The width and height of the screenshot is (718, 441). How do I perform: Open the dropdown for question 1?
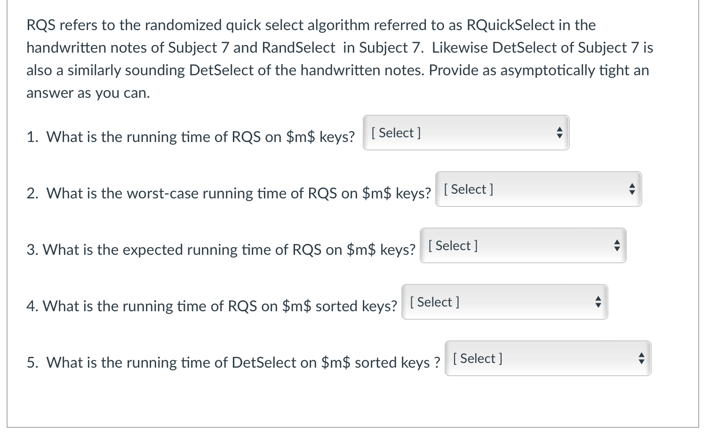[x=466, y=133]
